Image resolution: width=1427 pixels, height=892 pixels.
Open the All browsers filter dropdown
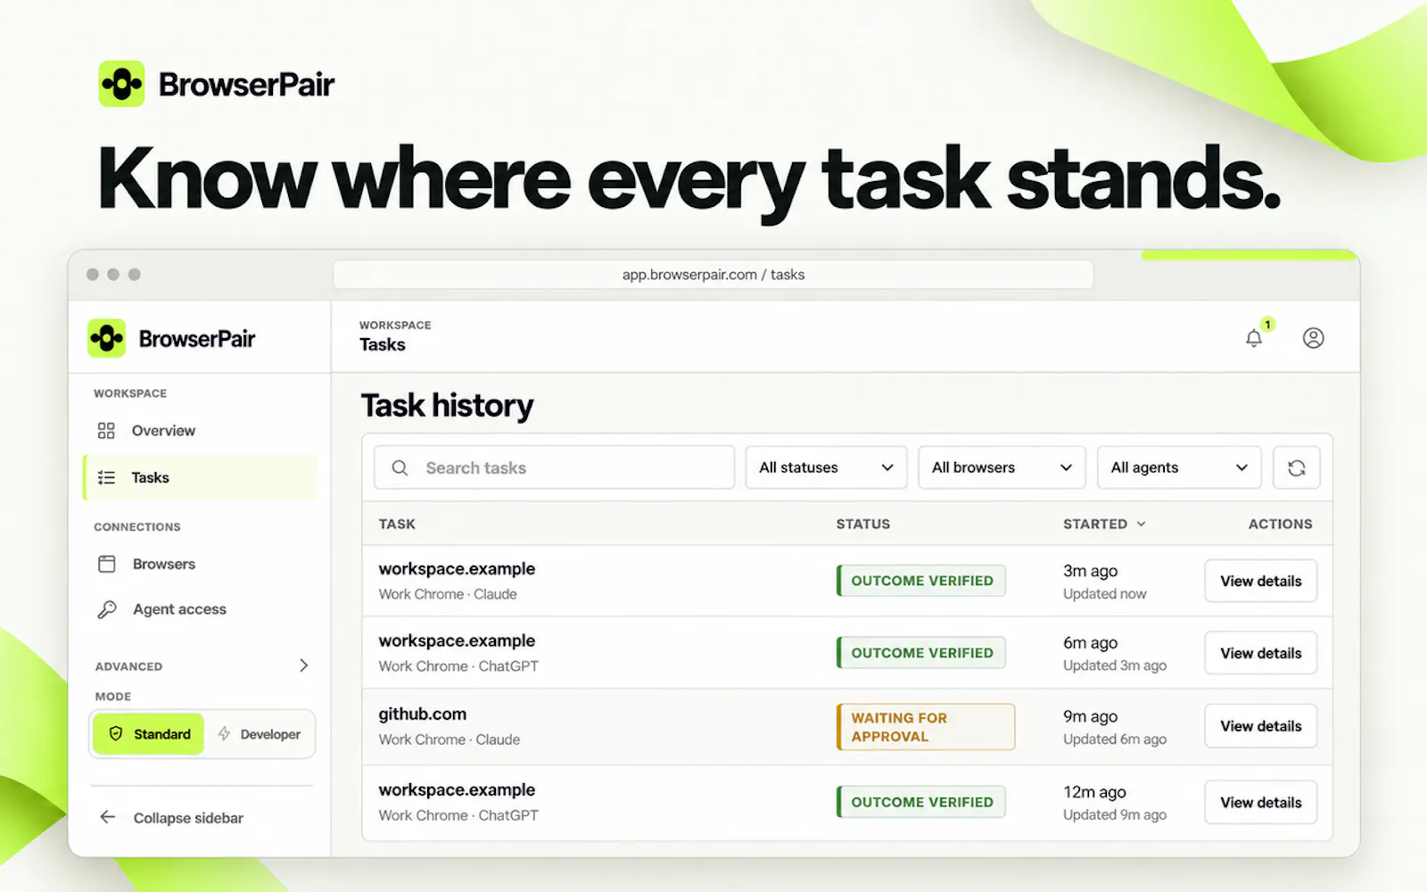(1002, 467)
